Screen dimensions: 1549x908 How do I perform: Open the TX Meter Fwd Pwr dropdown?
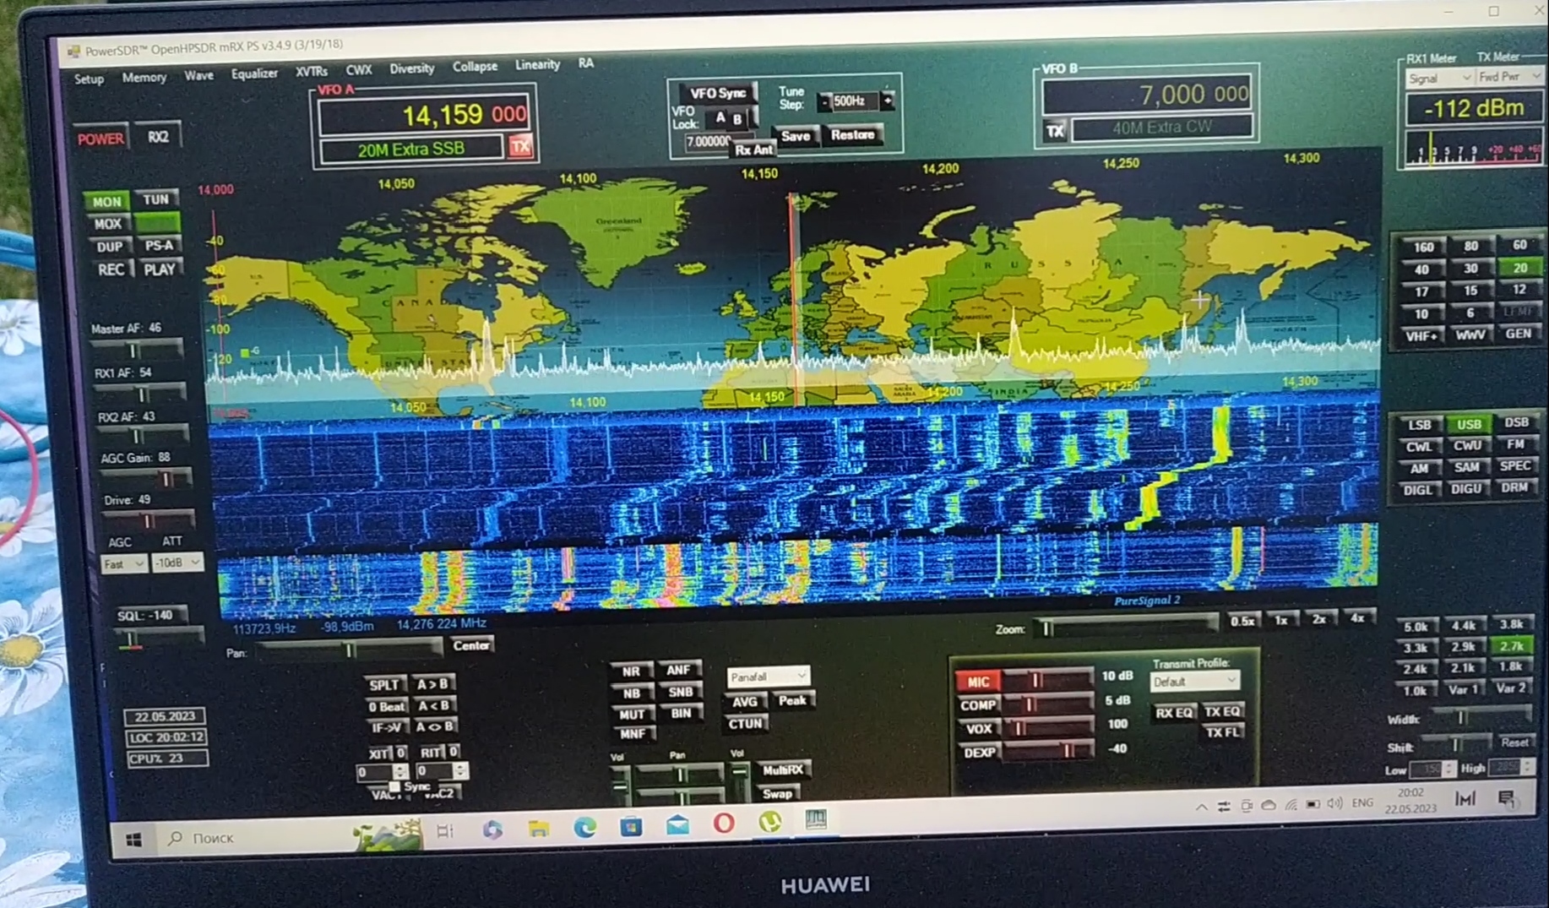tap(1510, 77)
